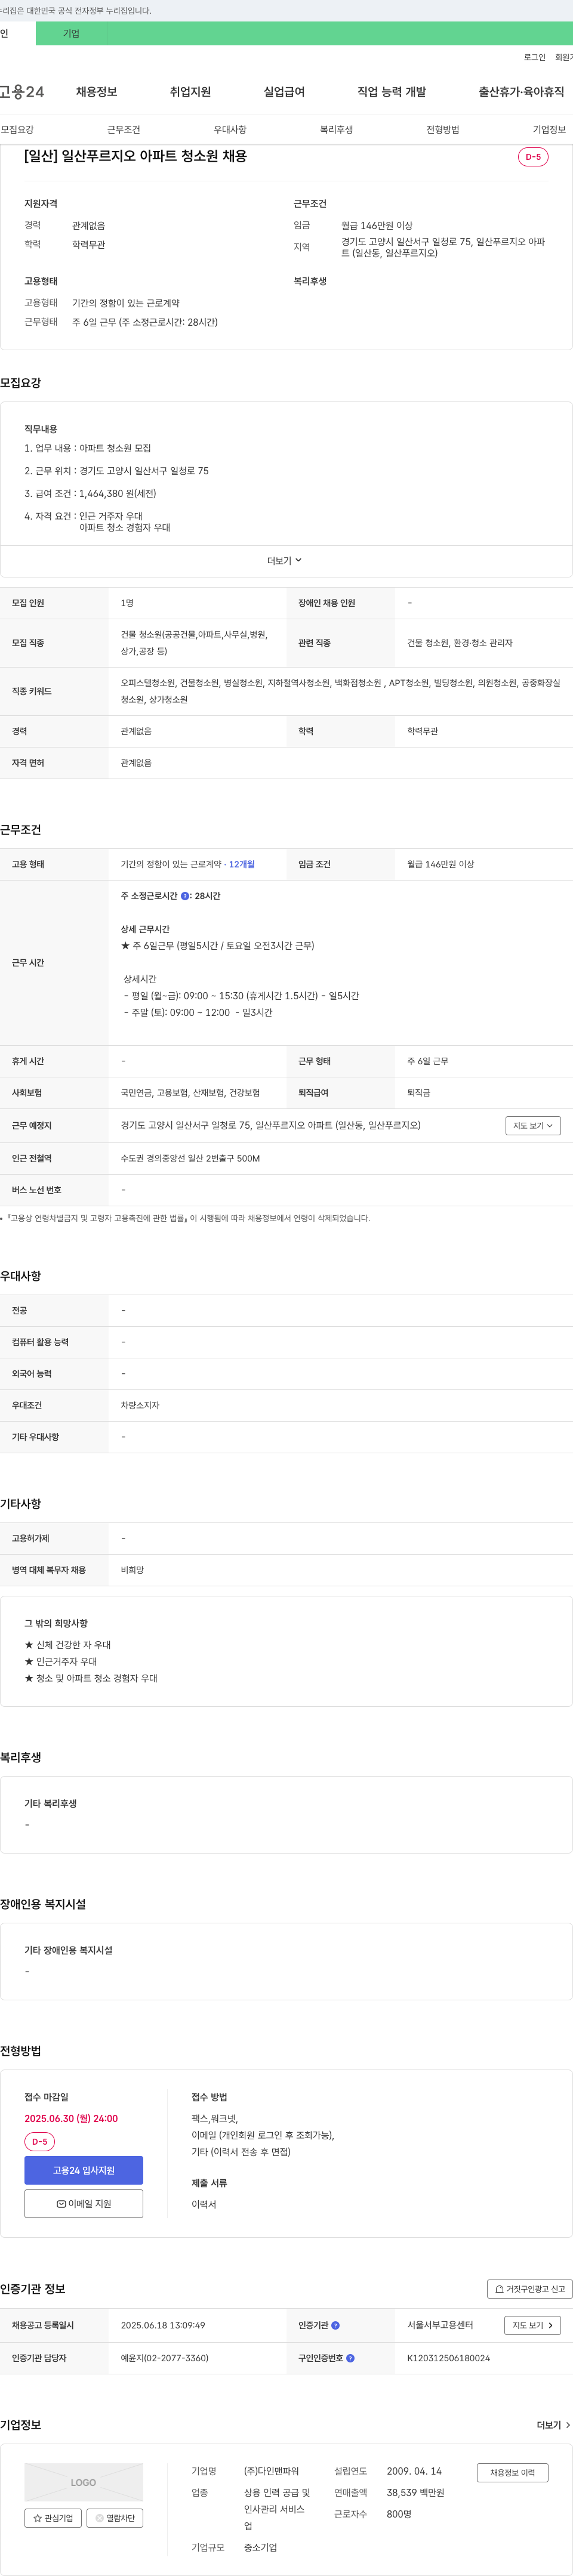Click the D-5 badge beside job title

coord(533,157)
